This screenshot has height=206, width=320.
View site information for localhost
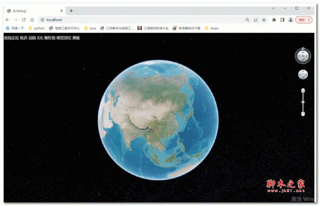(42, 20)
